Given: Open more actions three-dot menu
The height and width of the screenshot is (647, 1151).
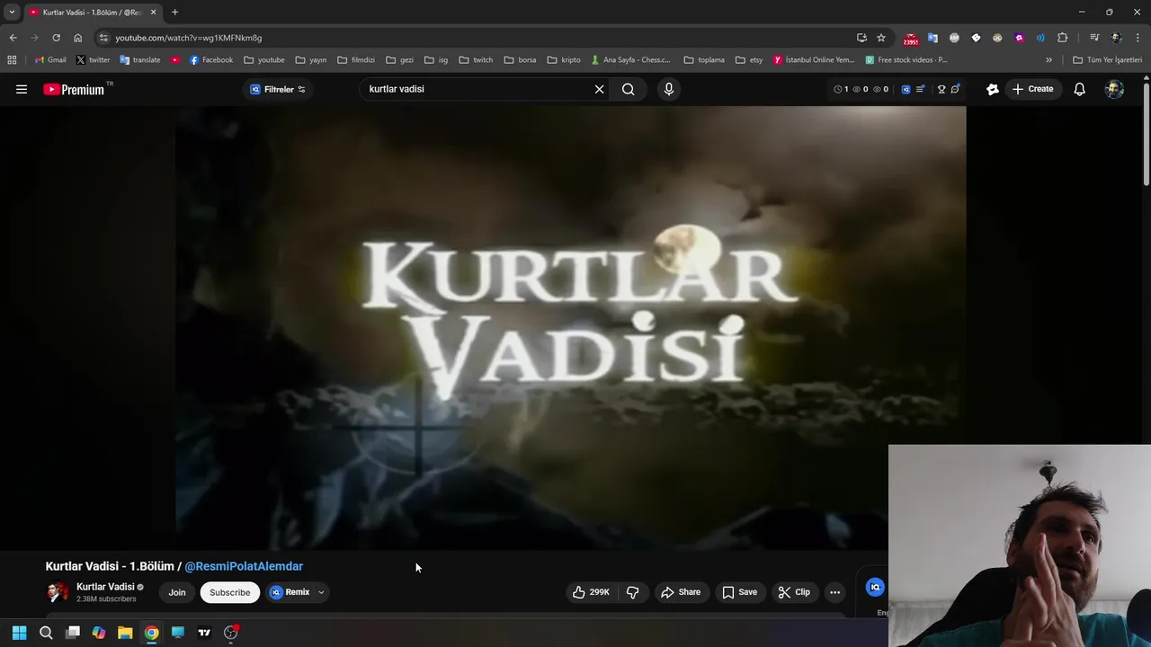Looking at the screenshot, I should [x=834, y=592].
